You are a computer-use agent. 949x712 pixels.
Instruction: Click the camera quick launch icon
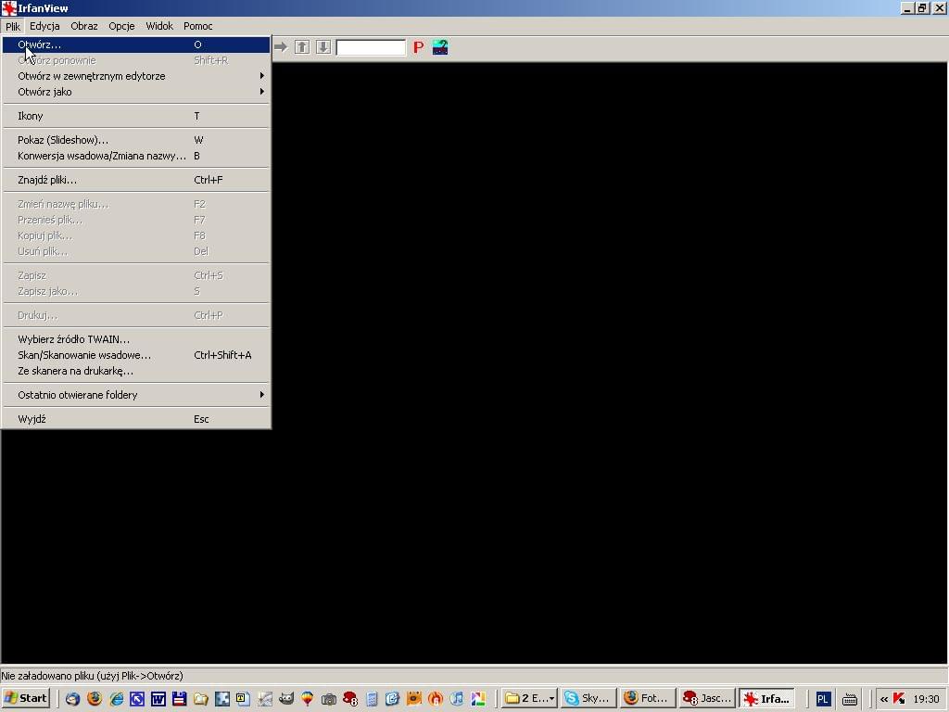point(329,699)
